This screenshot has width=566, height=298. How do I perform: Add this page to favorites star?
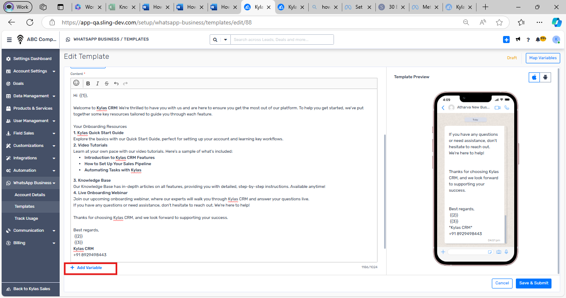pyautogui.click(x=499, y=22)
